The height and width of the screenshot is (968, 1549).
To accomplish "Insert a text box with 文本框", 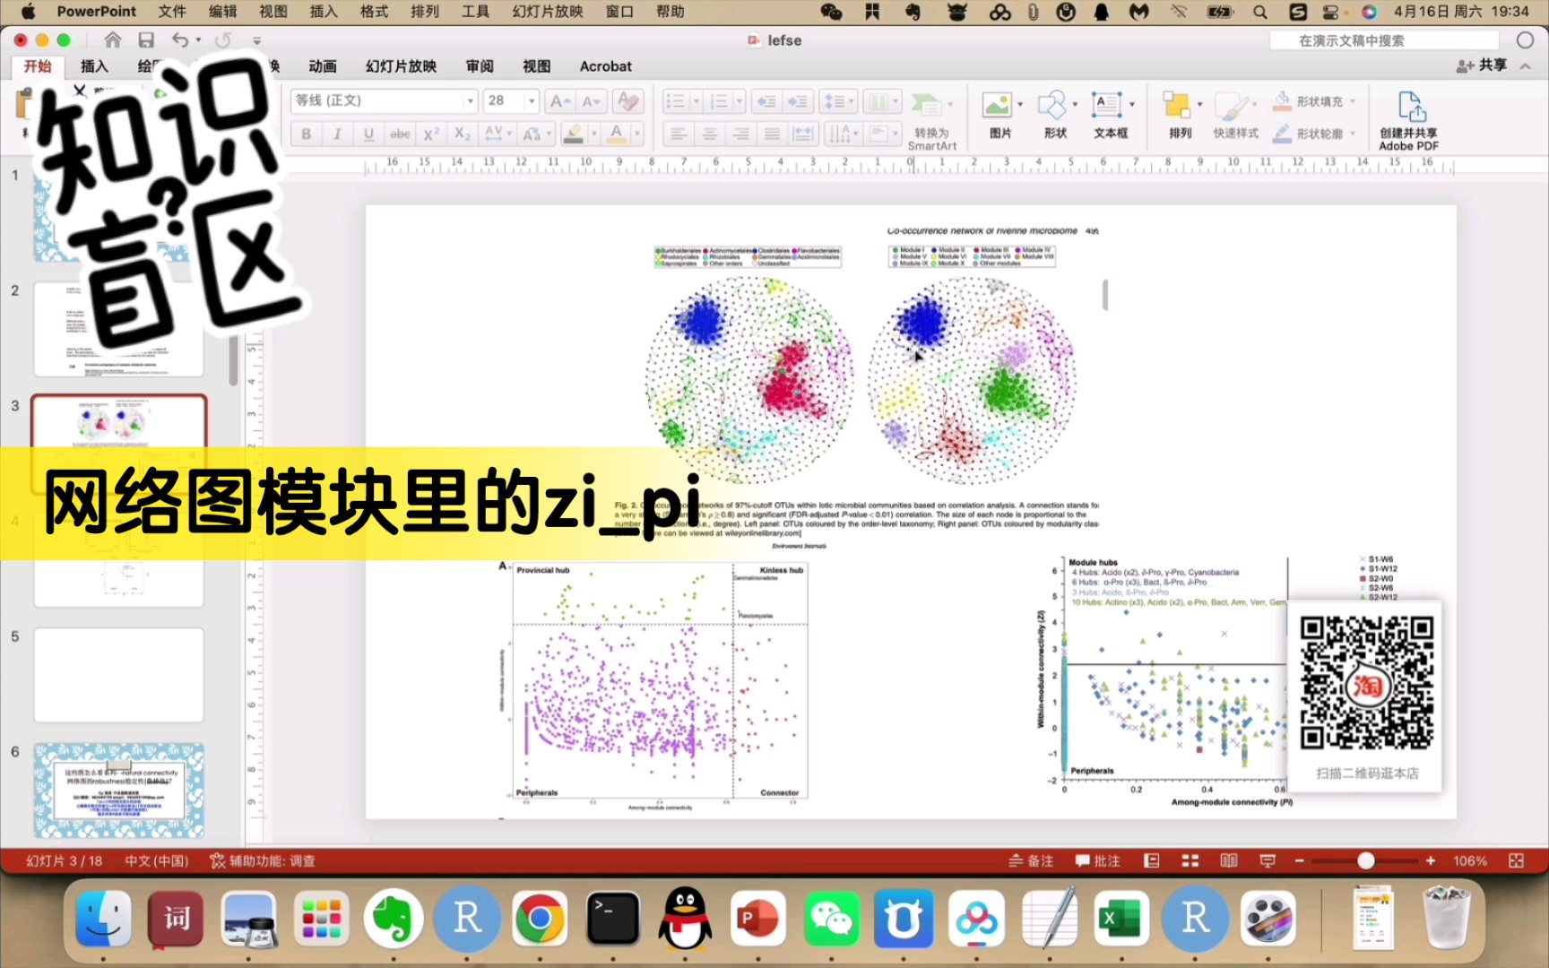I will pyautogui.click(x=1111, y=117).
